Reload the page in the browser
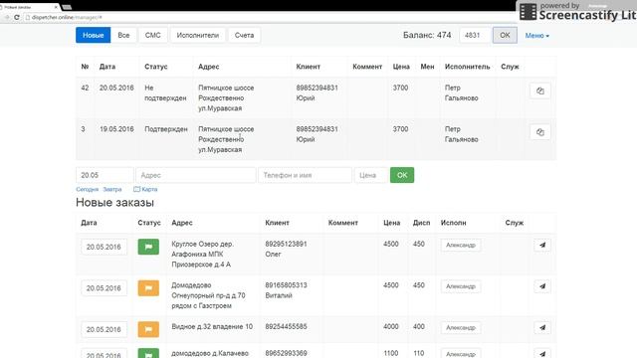 click(17, 18)
